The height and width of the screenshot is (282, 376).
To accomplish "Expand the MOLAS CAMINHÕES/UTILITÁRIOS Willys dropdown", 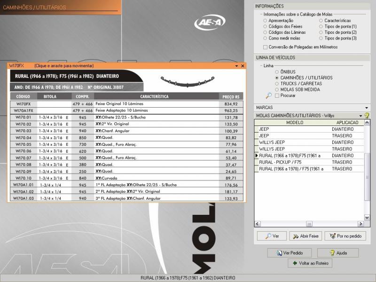I will click(360, 116).
